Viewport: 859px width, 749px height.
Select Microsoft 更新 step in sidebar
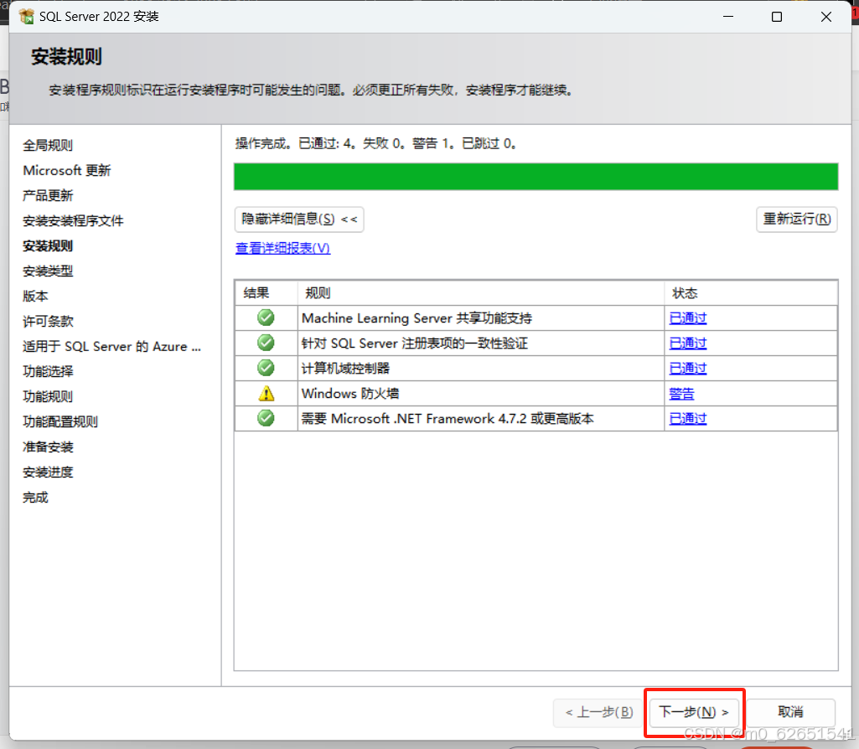pyautogui.click(x=67, y=170)
